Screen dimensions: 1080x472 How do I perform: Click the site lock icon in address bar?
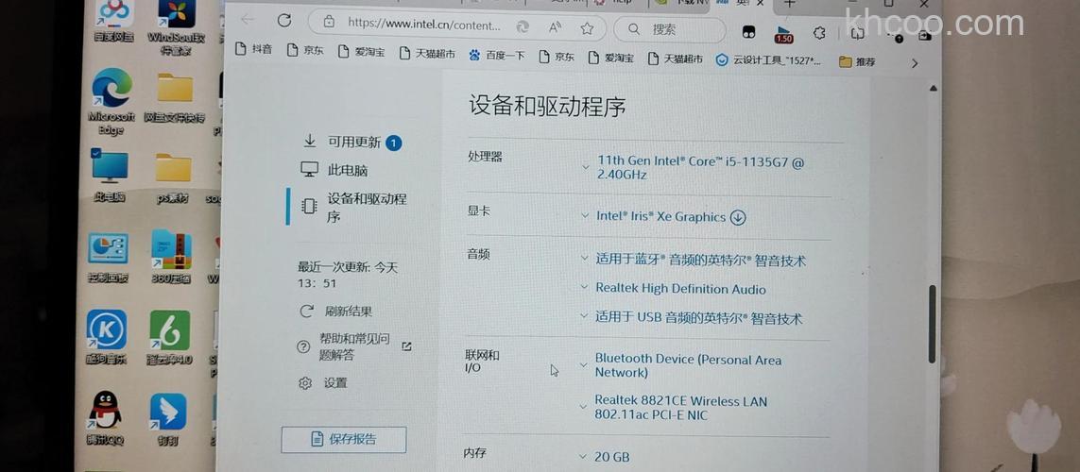pos(330,22)
